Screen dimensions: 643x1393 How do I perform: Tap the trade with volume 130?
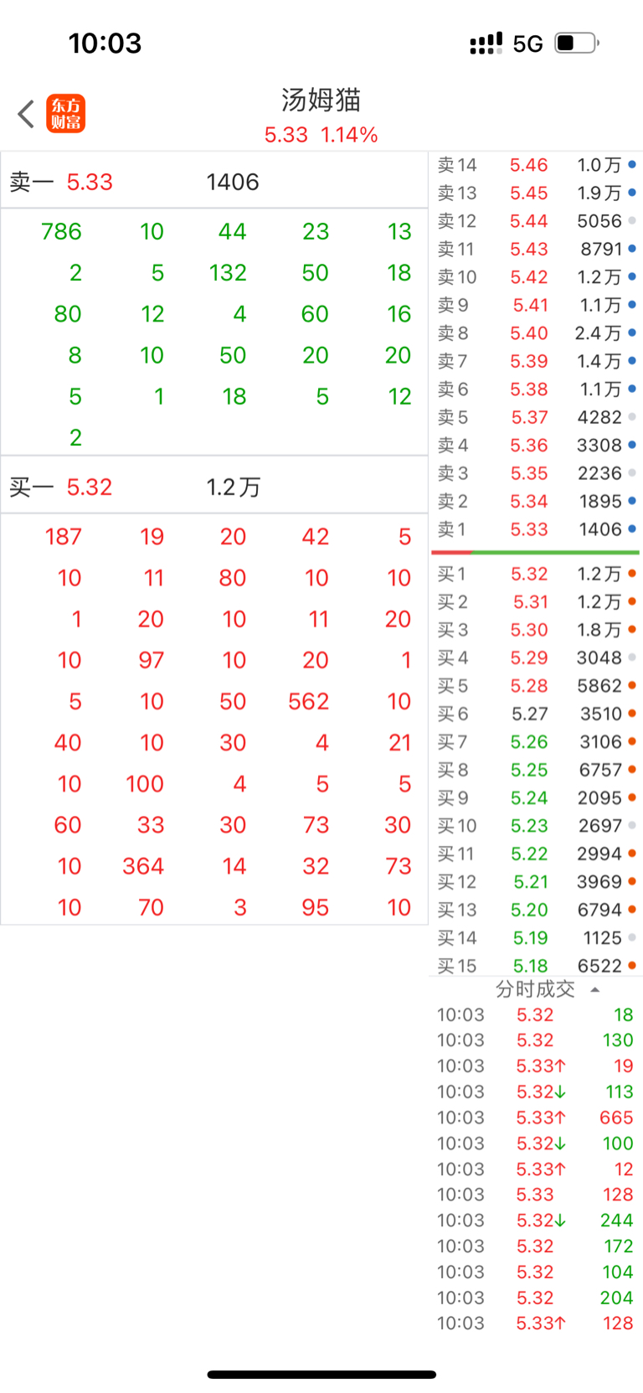pos(536,1040)
